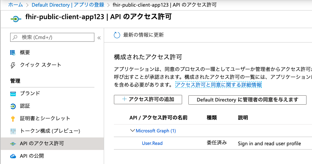Click Sign in and read user profile text
Screen dimensions: 312x164
point(269,143)
